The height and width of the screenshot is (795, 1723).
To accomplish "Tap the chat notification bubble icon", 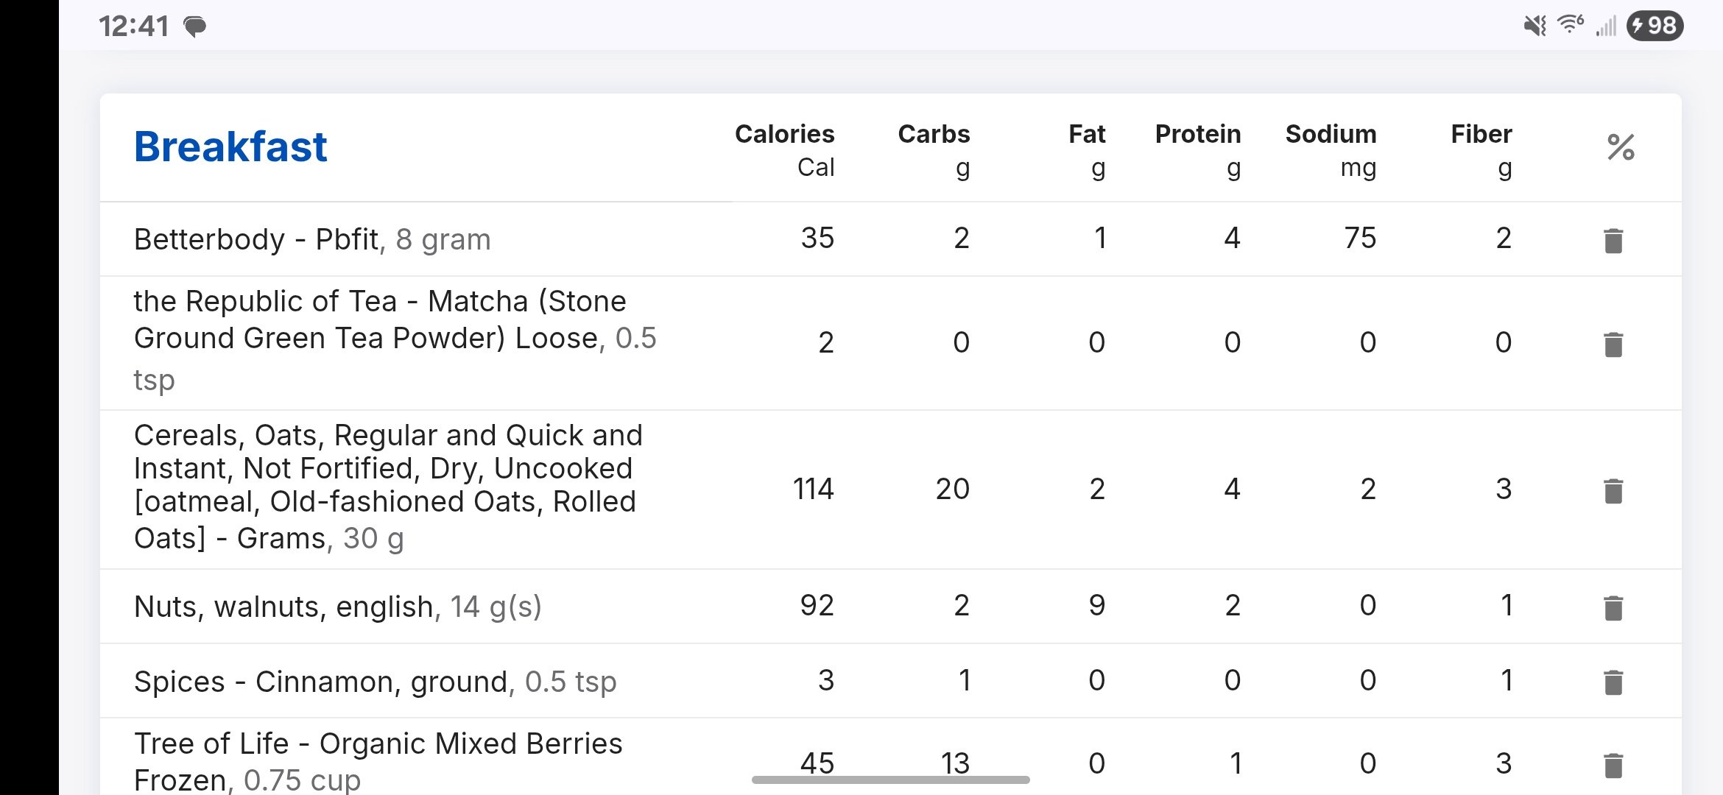I will 195,27.
